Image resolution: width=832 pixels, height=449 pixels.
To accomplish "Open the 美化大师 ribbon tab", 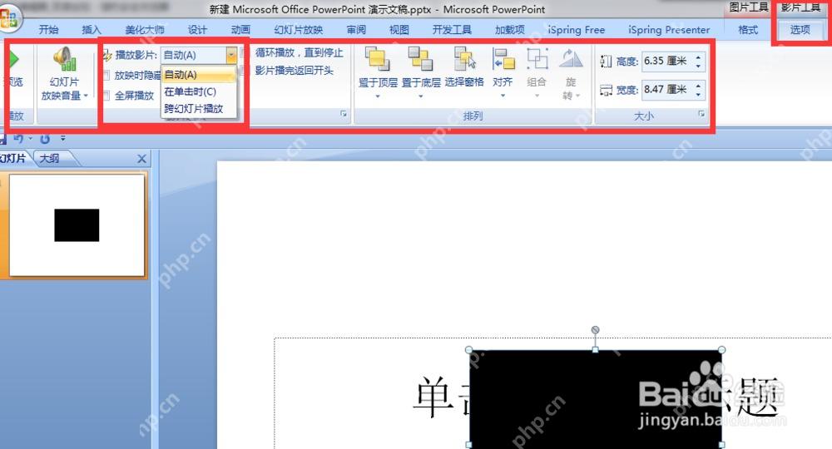I will click(144, 30).
